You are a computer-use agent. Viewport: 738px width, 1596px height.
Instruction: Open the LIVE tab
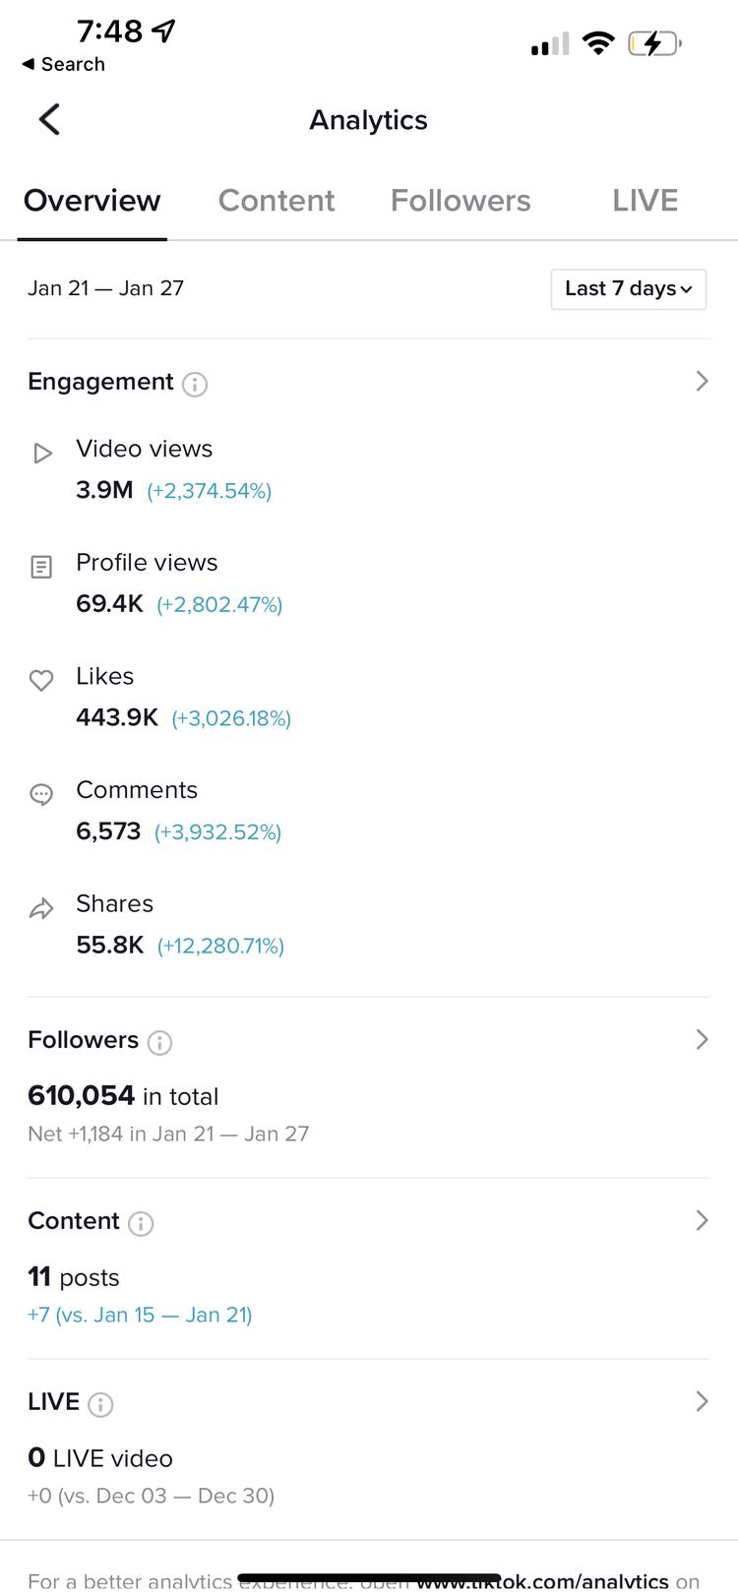point(646,201)
